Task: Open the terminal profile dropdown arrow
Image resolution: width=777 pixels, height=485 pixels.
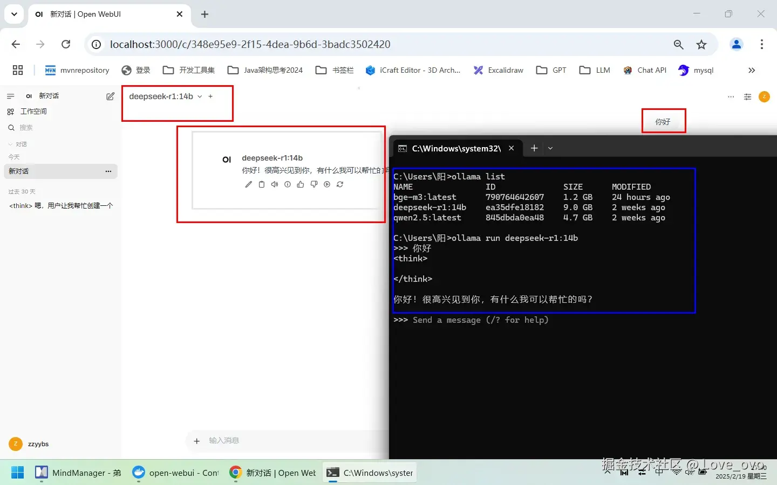Action: point(550,148)
